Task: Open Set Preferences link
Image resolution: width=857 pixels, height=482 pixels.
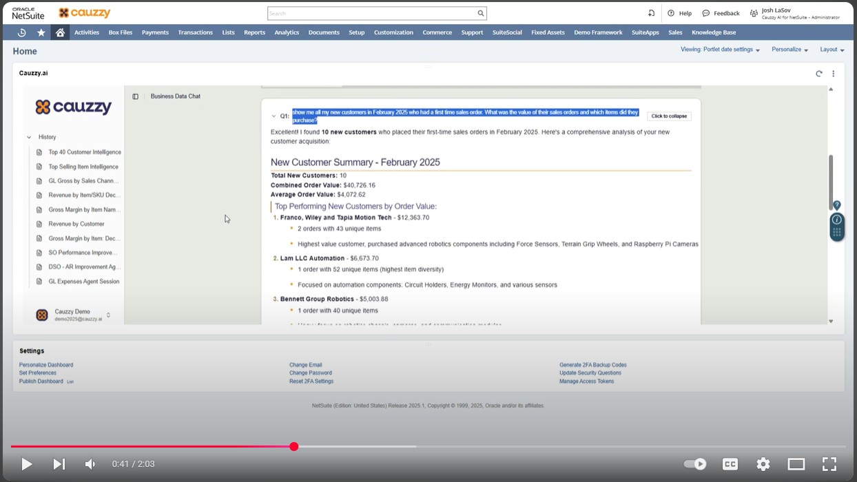Action: (x=38, y=373)
